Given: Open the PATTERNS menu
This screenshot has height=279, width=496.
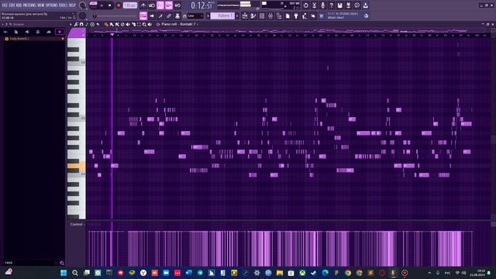Looking at the screenshot, I should coord(29,5).
